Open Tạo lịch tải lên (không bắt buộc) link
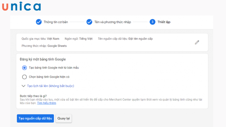The image size is (226, 127). click(x=51, y=86)
